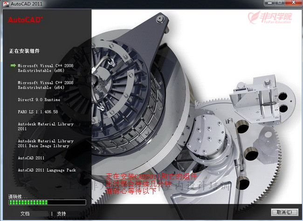Screen dimensions: 303x221
Task: Maximize the AutoCAD 2011 installer window
Action: [280, 3]
